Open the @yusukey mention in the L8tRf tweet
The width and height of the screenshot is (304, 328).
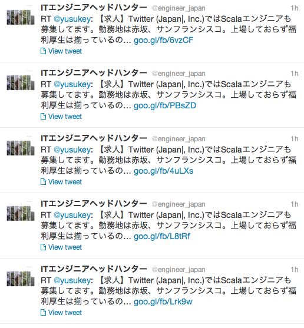tap(72, 216)
